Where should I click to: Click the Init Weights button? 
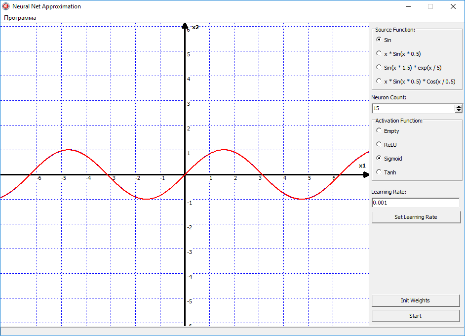[x=416, y=300]
